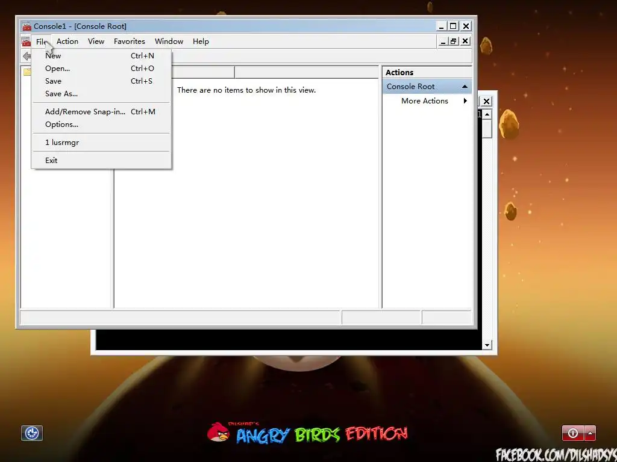
Task: Open the Ease of Access button
Action: pyautogui.click(x=32, y=433)
